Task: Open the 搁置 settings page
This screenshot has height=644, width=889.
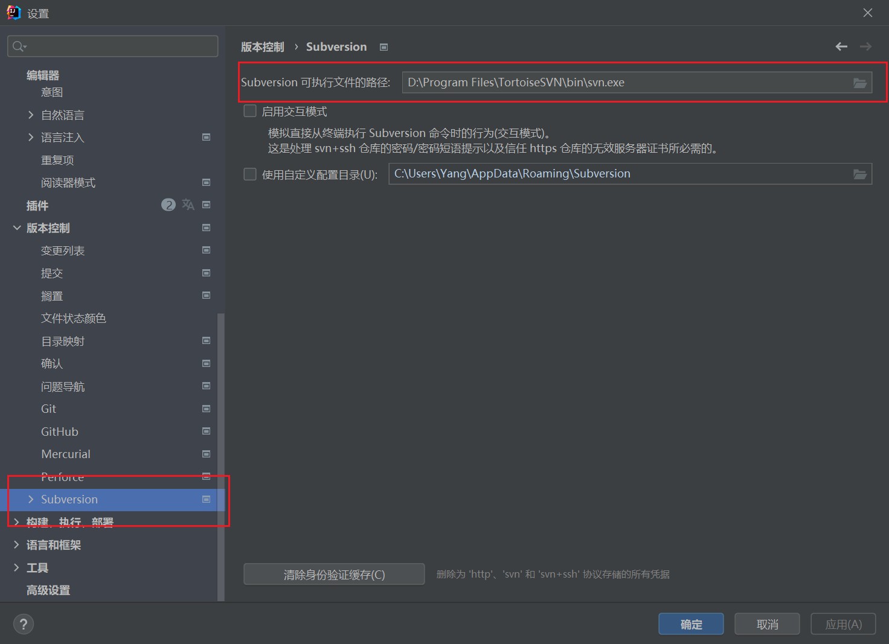Action: tap(52, 296)
